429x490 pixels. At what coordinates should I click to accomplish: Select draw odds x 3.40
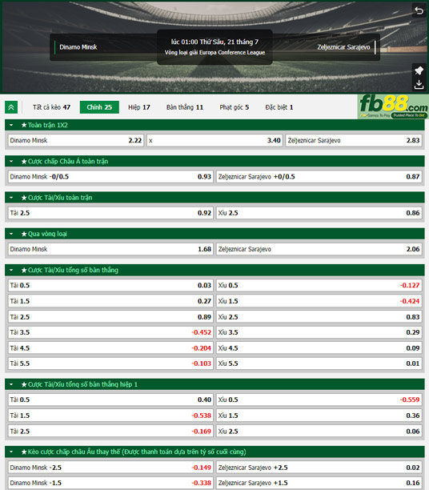point(214,140)
